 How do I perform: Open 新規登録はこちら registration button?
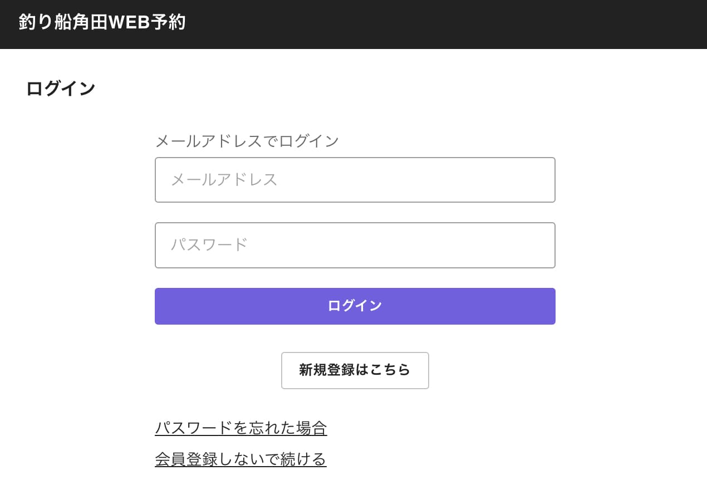(x=355, y=370)
